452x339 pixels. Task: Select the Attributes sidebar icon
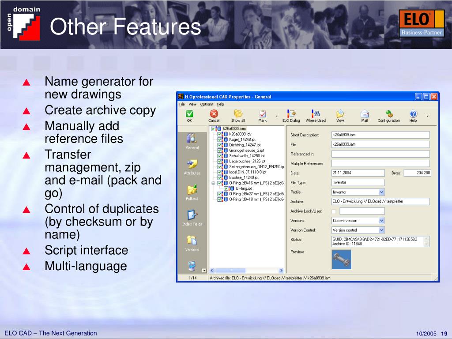coord(192,164)
